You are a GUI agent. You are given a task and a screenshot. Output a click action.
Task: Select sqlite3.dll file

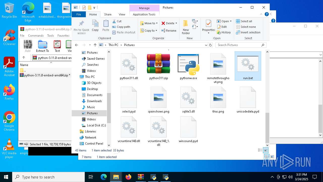click(189, 100)
